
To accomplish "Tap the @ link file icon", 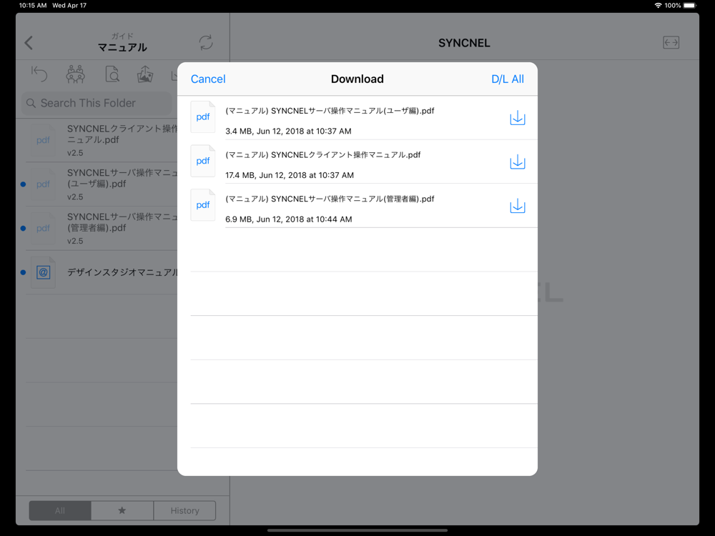I will 44,272.
